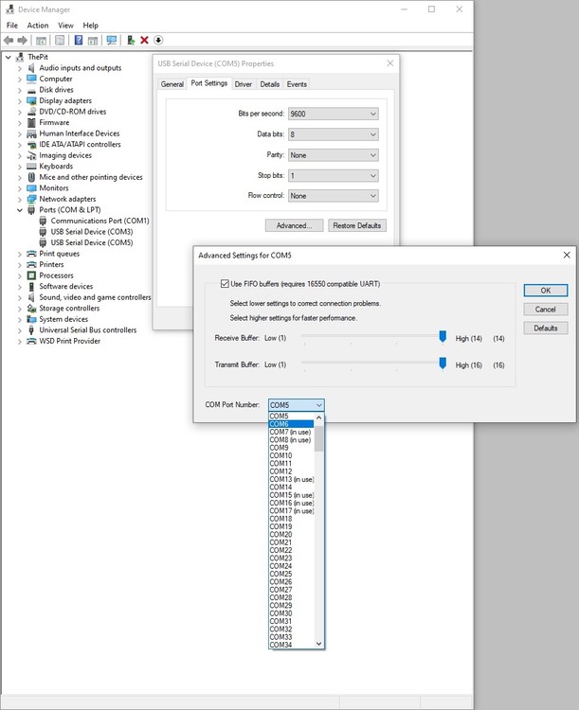Expand the Monitors node
Viewport: 579px width, 710px height.
(20, 188)
